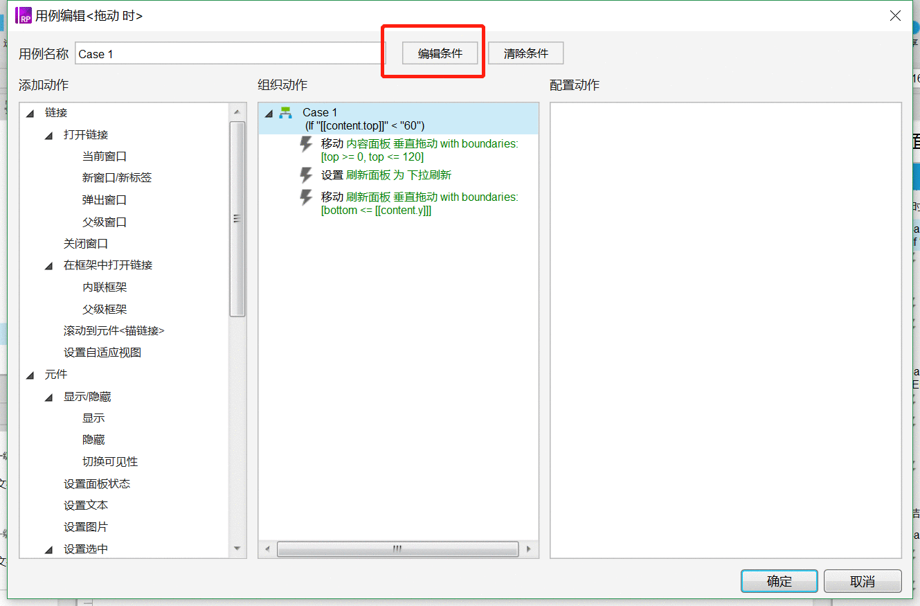Select 设置图片 action
The height and width of the screenshot is (606, 920).
(86, 527)
